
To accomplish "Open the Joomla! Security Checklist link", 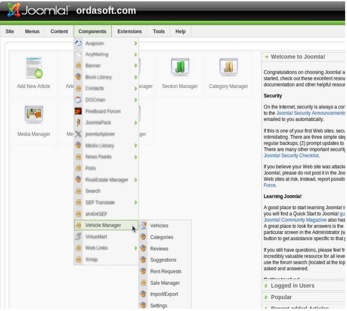I will click(x=291, y=155).
